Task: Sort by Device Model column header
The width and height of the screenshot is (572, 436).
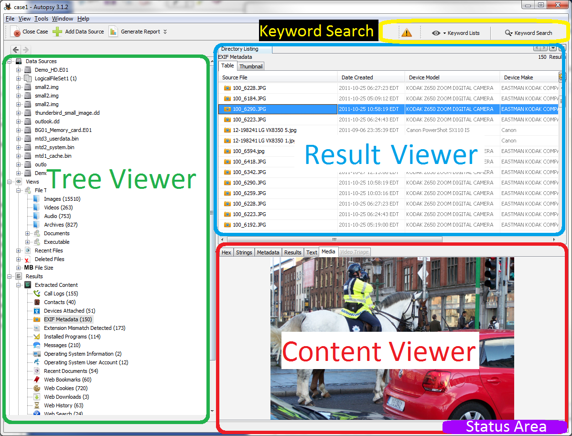Action: 452,77
